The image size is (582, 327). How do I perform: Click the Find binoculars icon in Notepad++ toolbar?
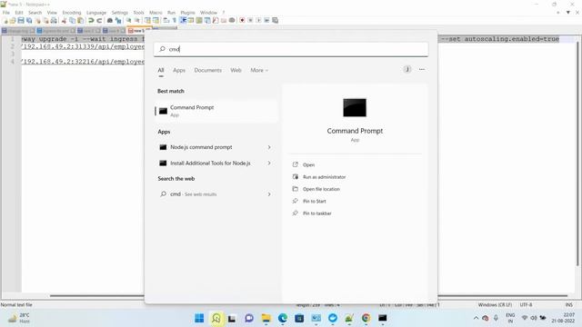(110, 20)
